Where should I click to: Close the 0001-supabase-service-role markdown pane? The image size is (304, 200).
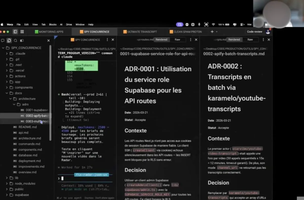coord(196,40)
